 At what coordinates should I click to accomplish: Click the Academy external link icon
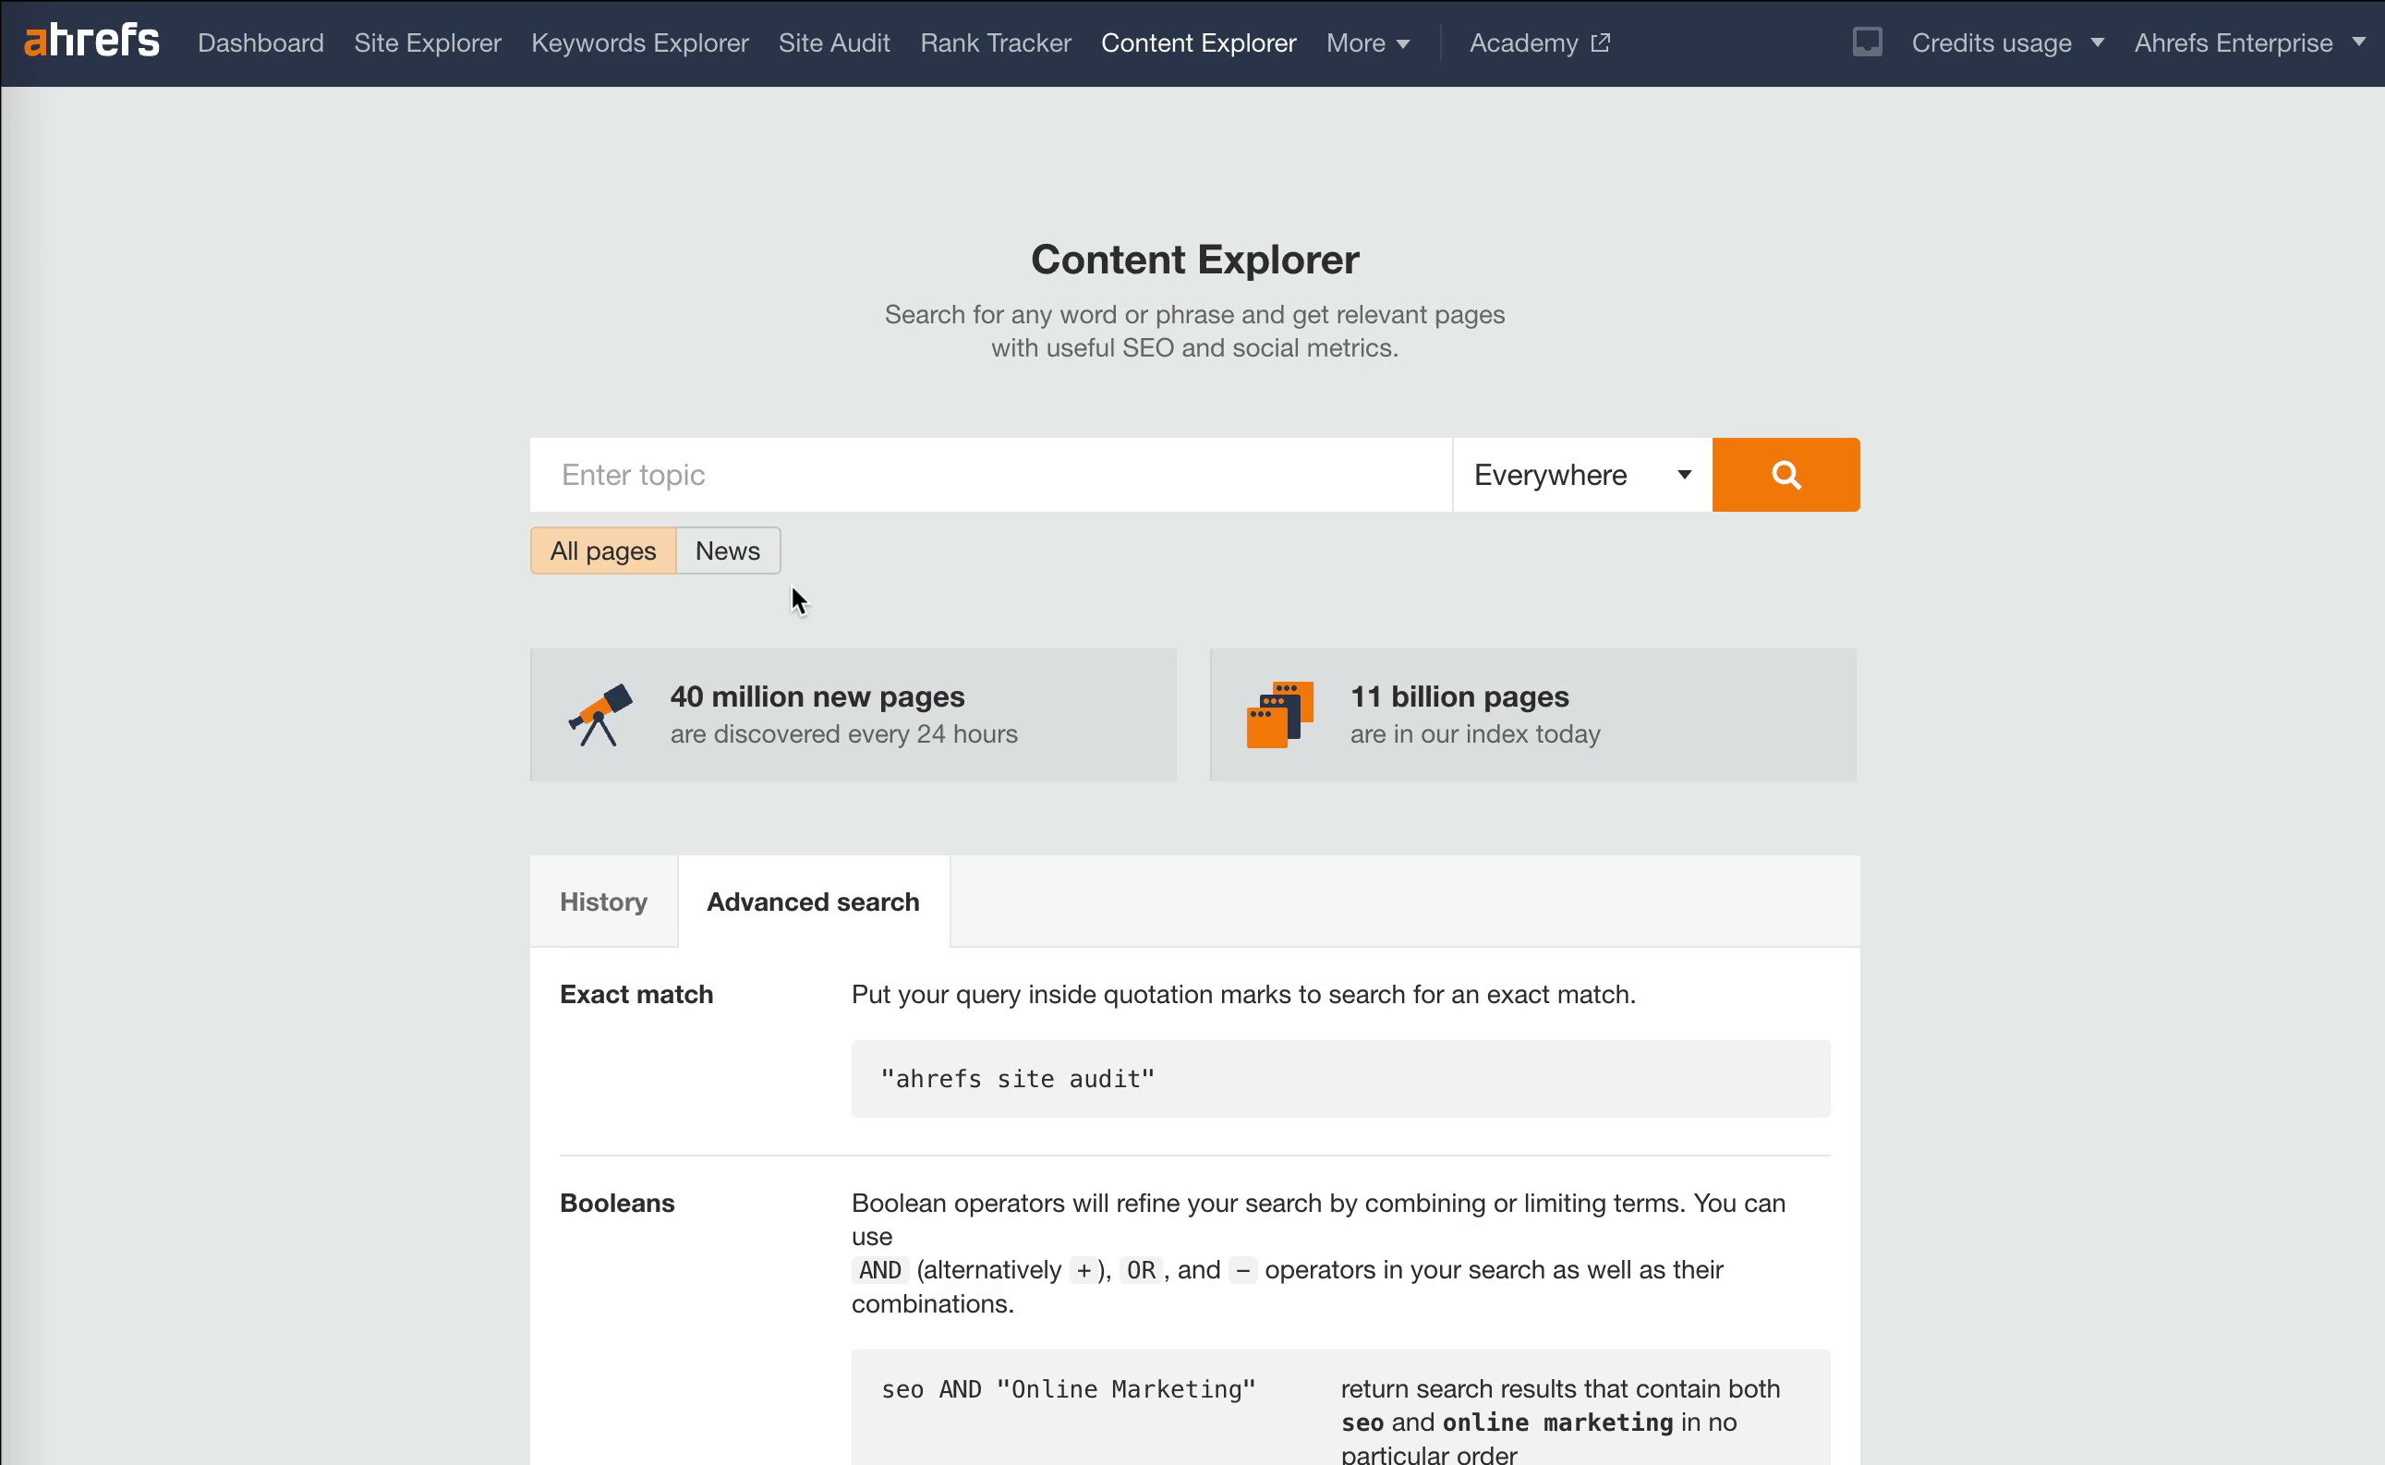point(1602,42)
